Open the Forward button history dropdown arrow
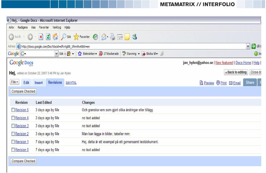This screenshot has width=266, height=173. [x=35, y=37]
